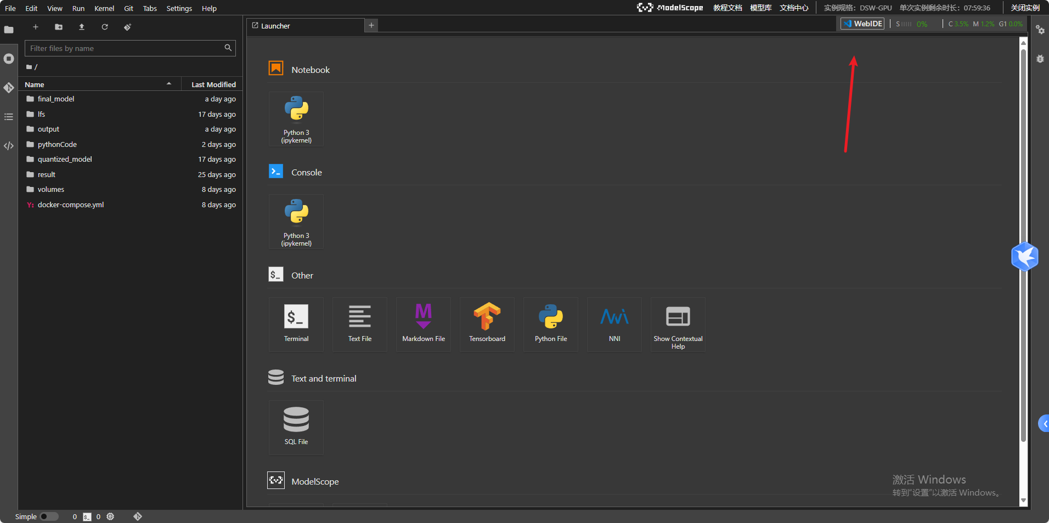1049x523 pixels.
Task: Open the Run menu
Action: click(x=78, y=8)
